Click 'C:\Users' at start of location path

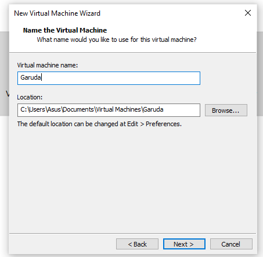(33, 109)
